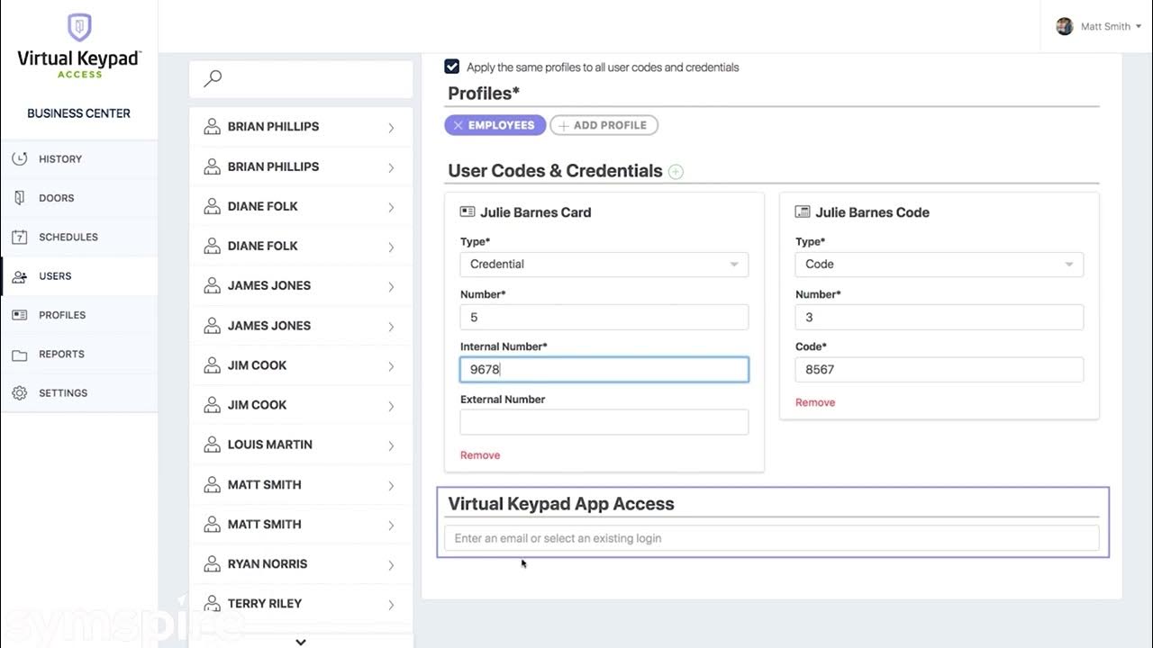Click card Number field containing 5
1153x648 pixels.
tap(604, 317)
